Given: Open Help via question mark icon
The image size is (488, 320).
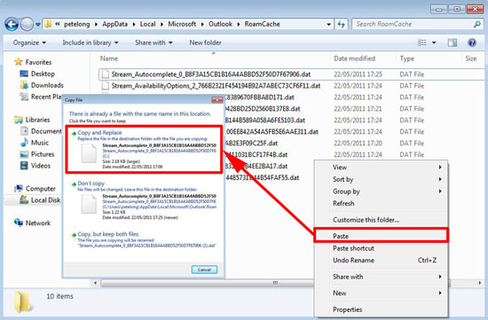Looking at the screenshot, I should click(472, 43).
